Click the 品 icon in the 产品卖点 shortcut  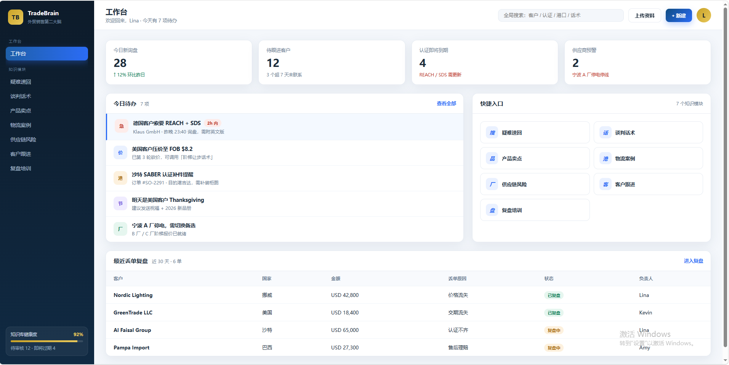492,159
